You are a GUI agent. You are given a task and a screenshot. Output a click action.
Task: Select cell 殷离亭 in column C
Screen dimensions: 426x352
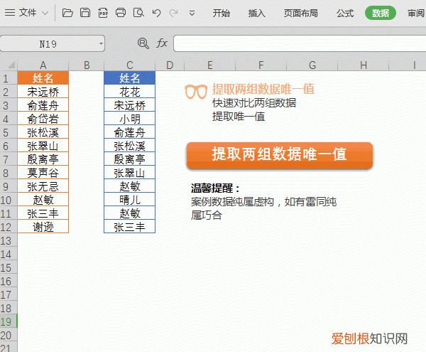click(x=130, y=159)
